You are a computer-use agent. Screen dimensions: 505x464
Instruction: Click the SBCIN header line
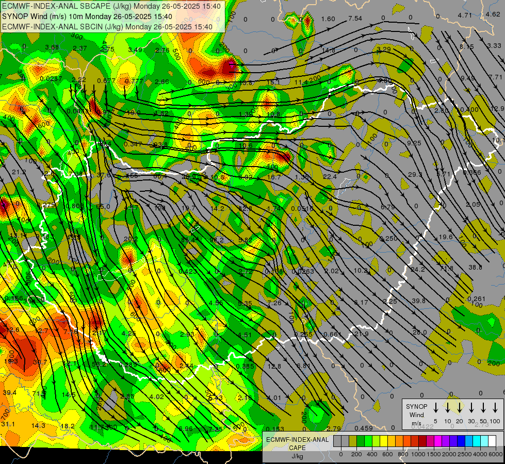click(107, 27)
